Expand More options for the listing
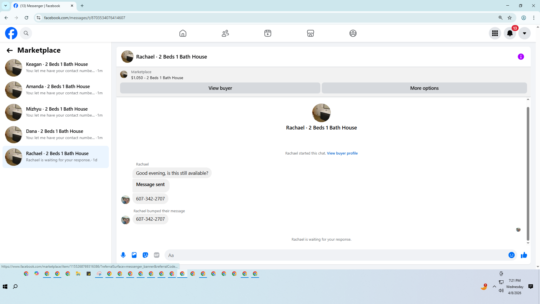 424,88
